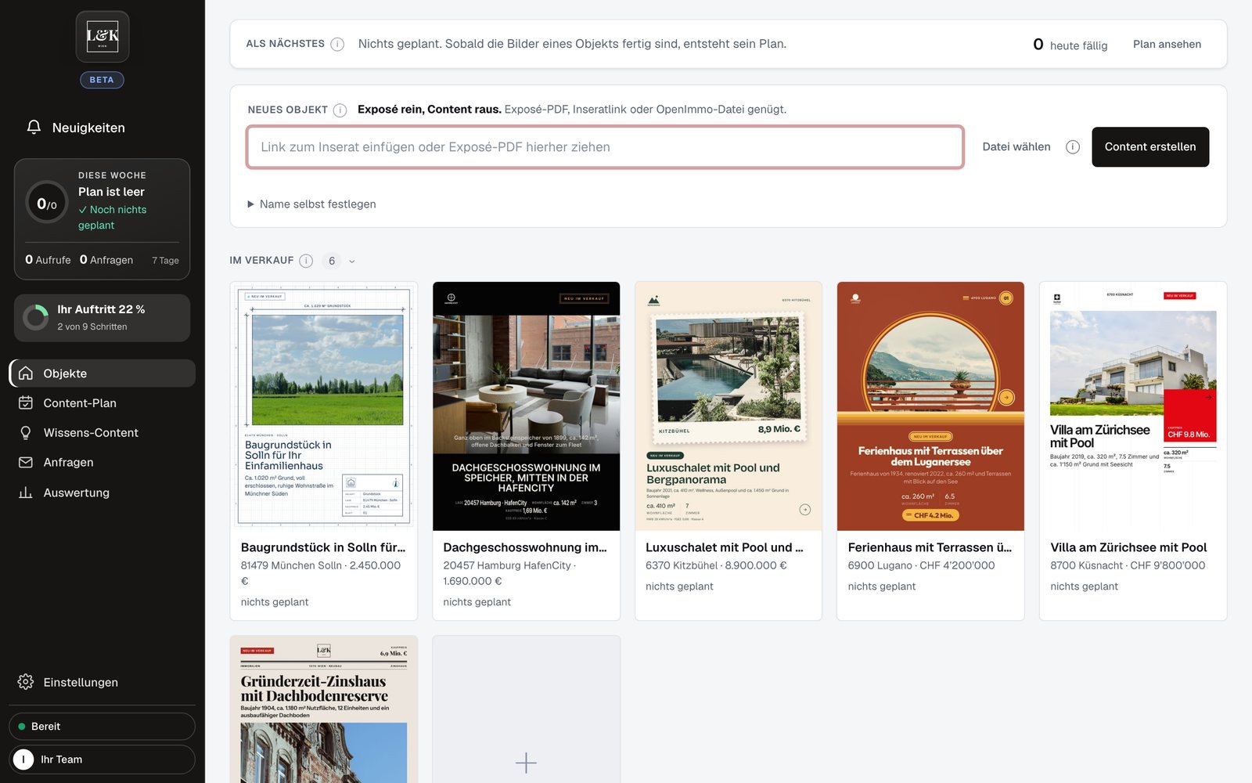Screen dimensions: 1252x783
Task: Click Plan ansehen link
Action: [1167, 45]
